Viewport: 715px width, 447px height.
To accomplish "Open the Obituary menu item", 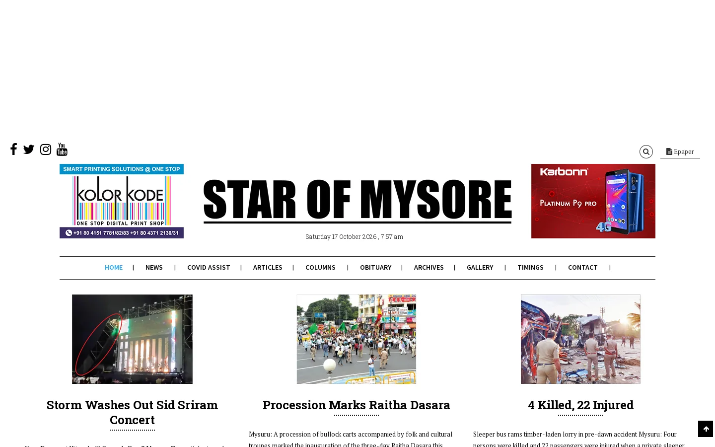I will coord(376,267).
